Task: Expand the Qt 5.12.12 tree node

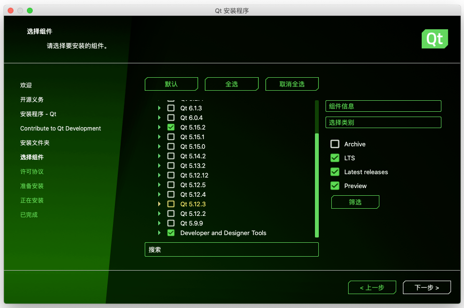Action: point(159,175)
